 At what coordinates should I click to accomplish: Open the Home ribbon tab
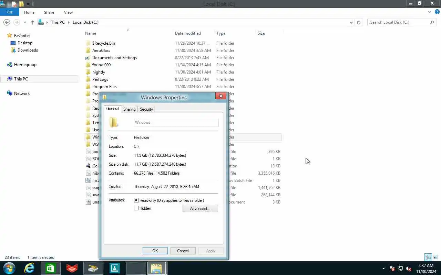[29, 12]
